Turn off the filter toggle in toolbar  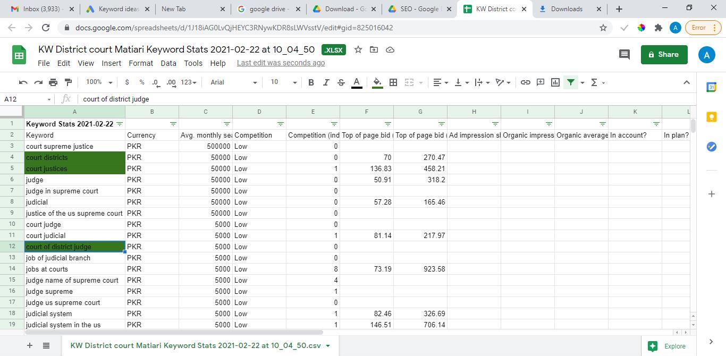[570, 82]
